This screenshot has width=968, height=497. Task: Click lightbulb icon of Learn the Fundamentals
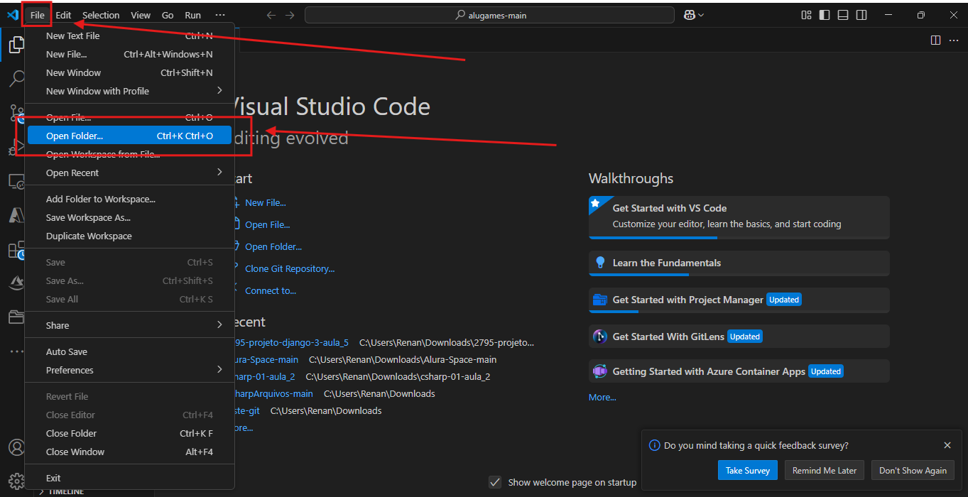(600, 263)
